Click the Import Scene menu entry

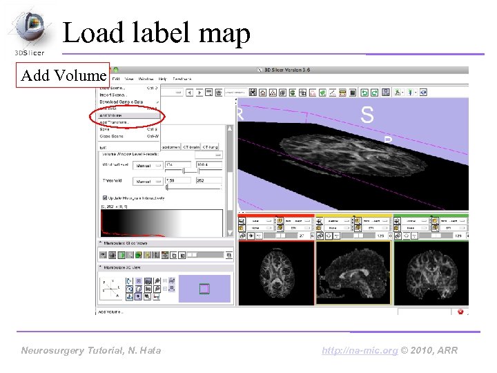coord(128,95)
